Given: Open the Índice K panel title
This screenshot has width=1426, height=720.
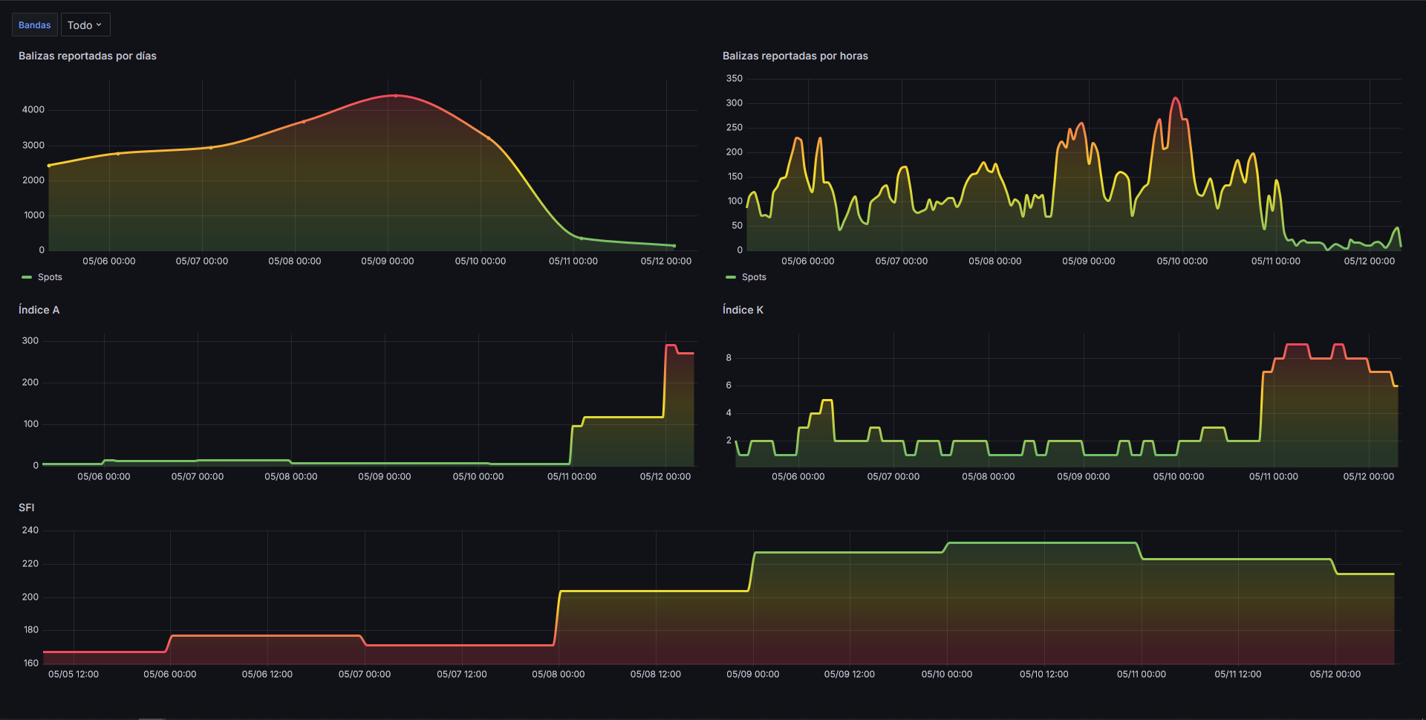Looking at the screenshot, I should click(x=743, y=310).
